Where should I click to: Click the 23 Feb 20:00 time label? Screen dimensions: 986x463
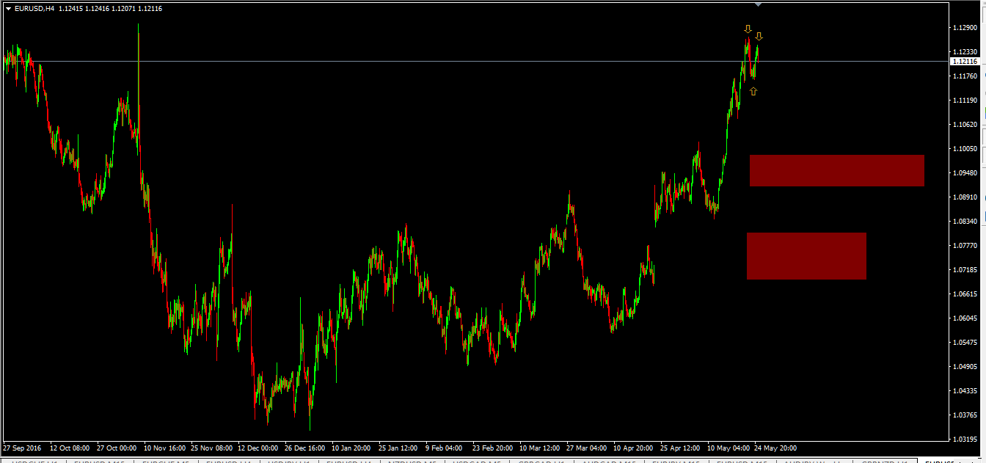493,448
